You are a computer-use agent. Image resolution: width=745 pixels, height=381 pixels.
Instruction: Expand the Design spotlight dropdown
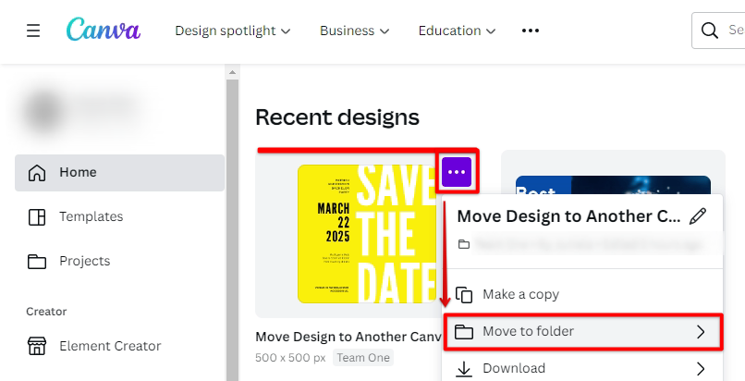point(233,31)
